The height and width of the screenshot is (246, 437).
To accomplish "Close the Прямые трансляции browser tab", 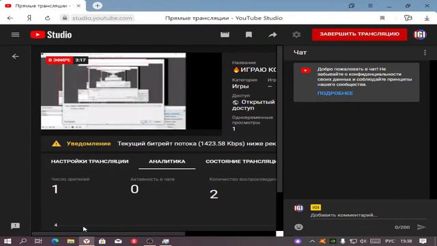I will pyautogui.click(x=79, y=6).
